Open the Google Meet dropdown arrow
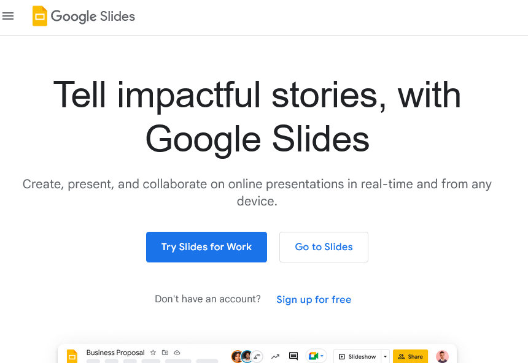 coord(321,356)
